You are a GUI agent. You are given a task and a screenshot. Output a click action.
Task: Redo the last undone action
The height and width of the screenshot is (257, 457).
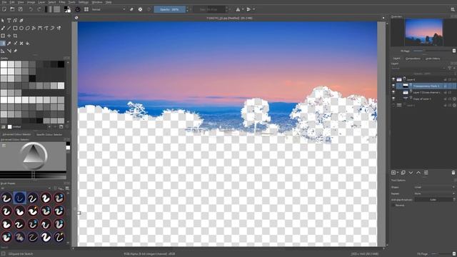39,9
